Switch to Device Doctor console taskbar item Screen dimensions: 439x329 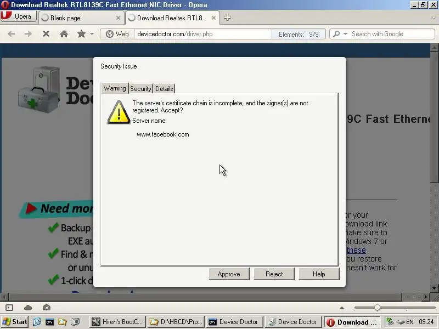point(235,322)
